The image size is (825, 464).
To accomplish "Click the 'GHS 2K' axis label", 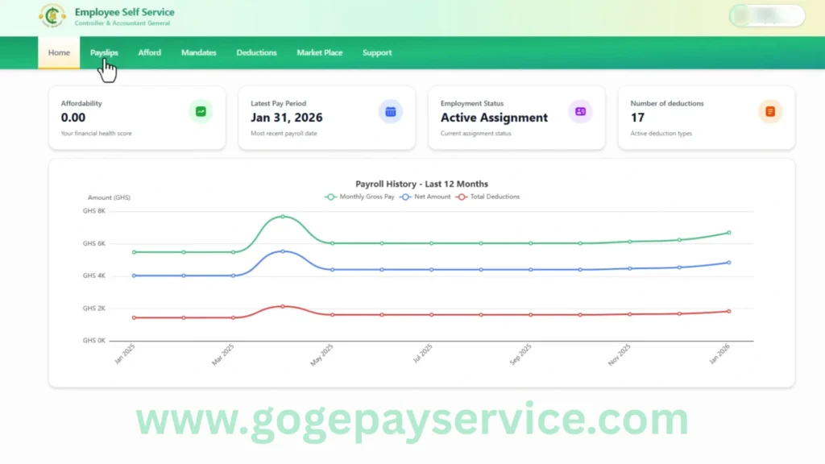I will click(93, 309).
